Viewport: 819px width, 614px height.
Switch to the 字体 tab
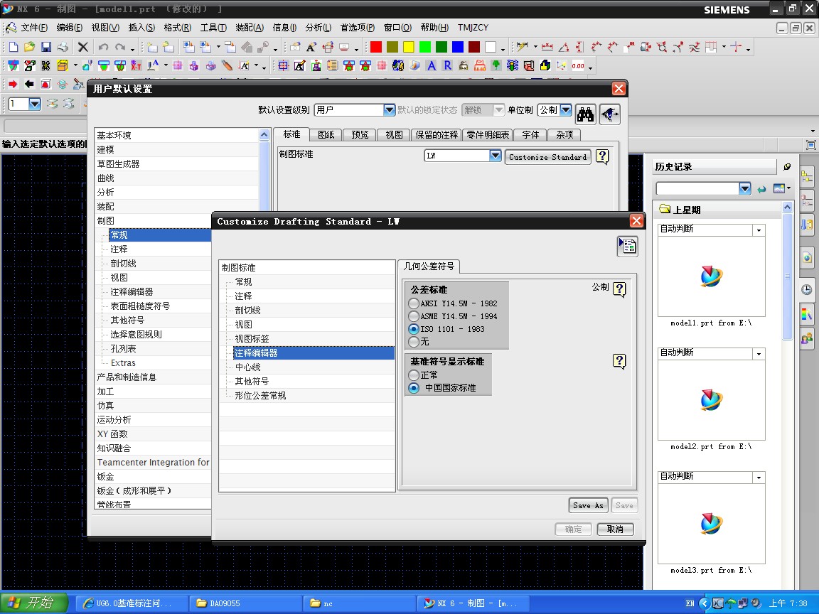tap(530, 135)
